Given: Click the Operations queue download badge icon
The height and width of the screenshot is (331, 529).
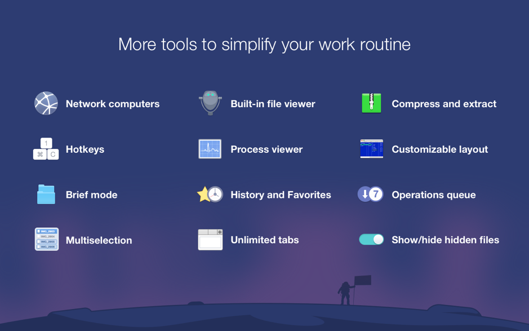Looking at the screenshot, I should click(x=371, y=194).
